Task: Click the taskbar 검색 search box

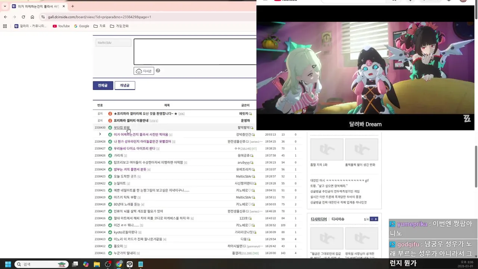Action: click(41, 264)
